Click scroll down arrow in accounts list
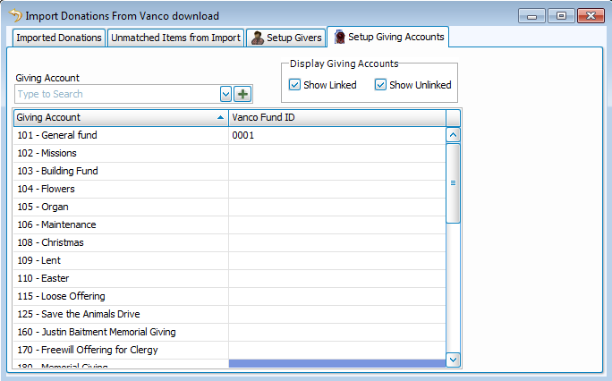612x381 pixels. click(x=453, y=360)
